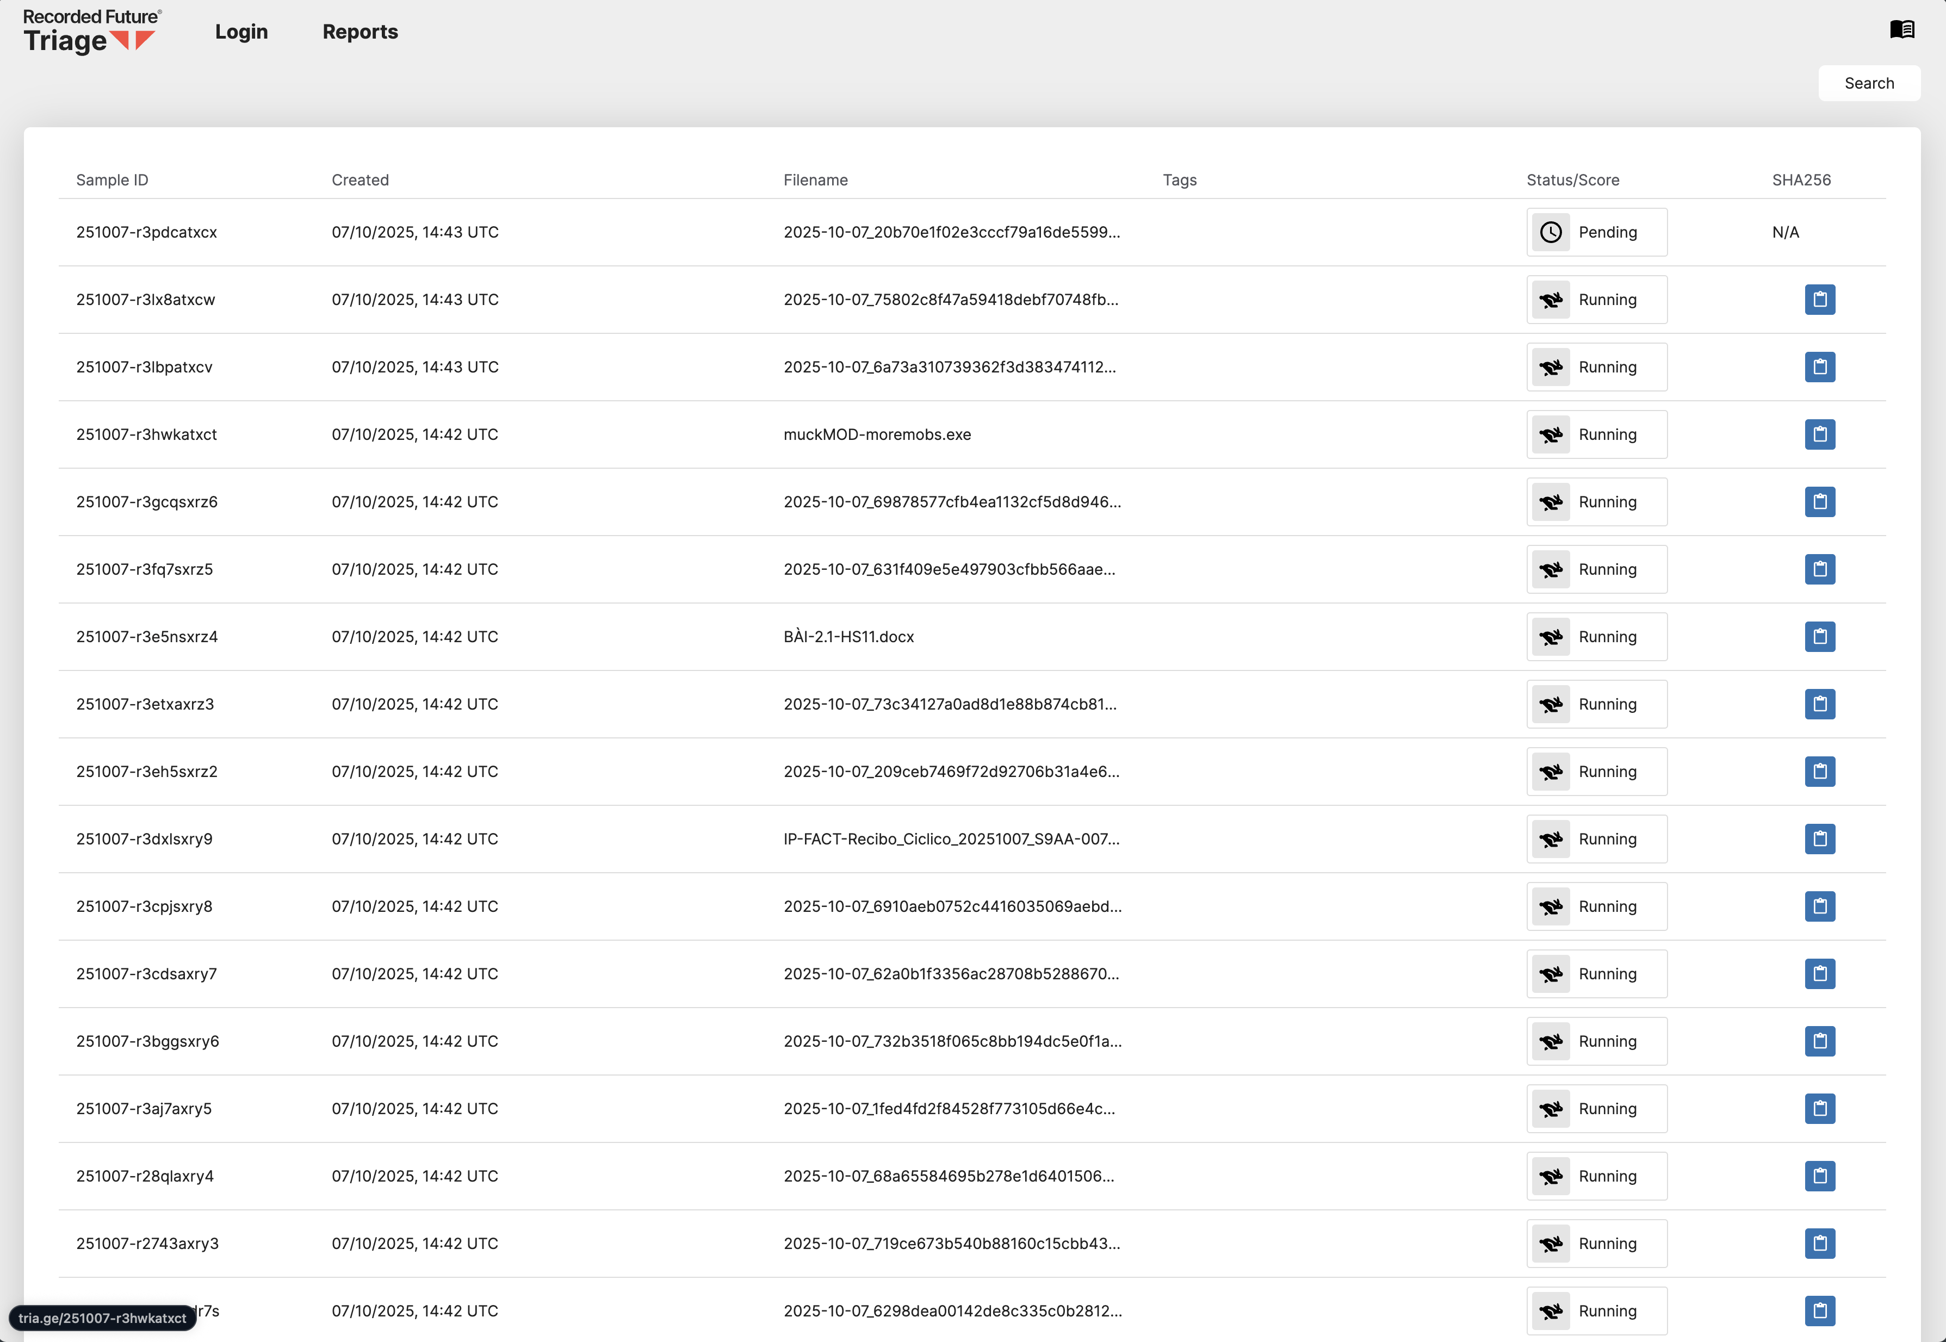Open the documentation book icon
Screen dimensions: 1946x1342
(x=1901, y=29)
